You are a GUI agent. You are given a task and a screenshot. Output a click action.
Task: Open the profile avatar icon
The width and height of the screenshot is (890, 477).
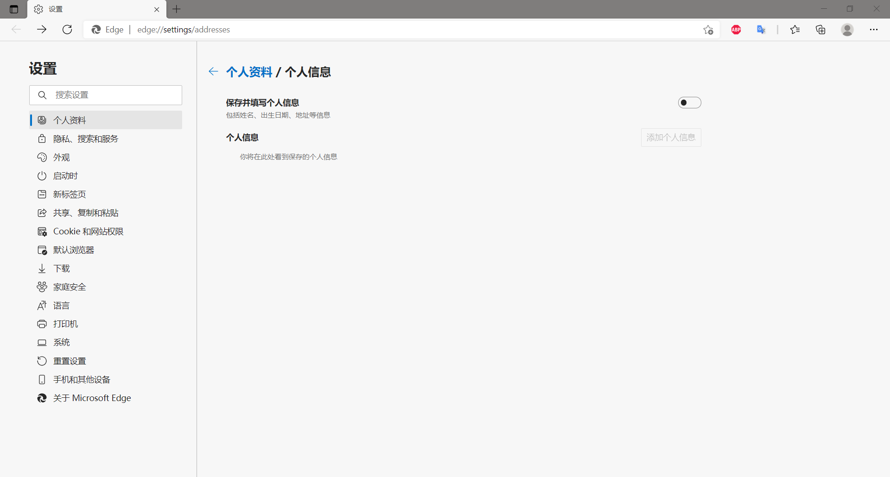[847, 30]
